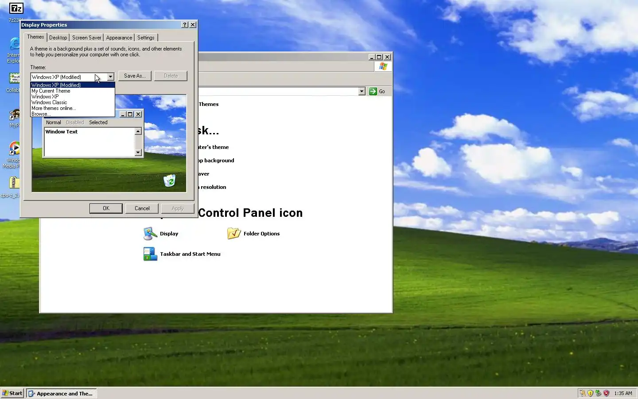
Task: Click the Safely Remove Hardware tray icon
Action: pyautogui.click(x=598, y=393)
